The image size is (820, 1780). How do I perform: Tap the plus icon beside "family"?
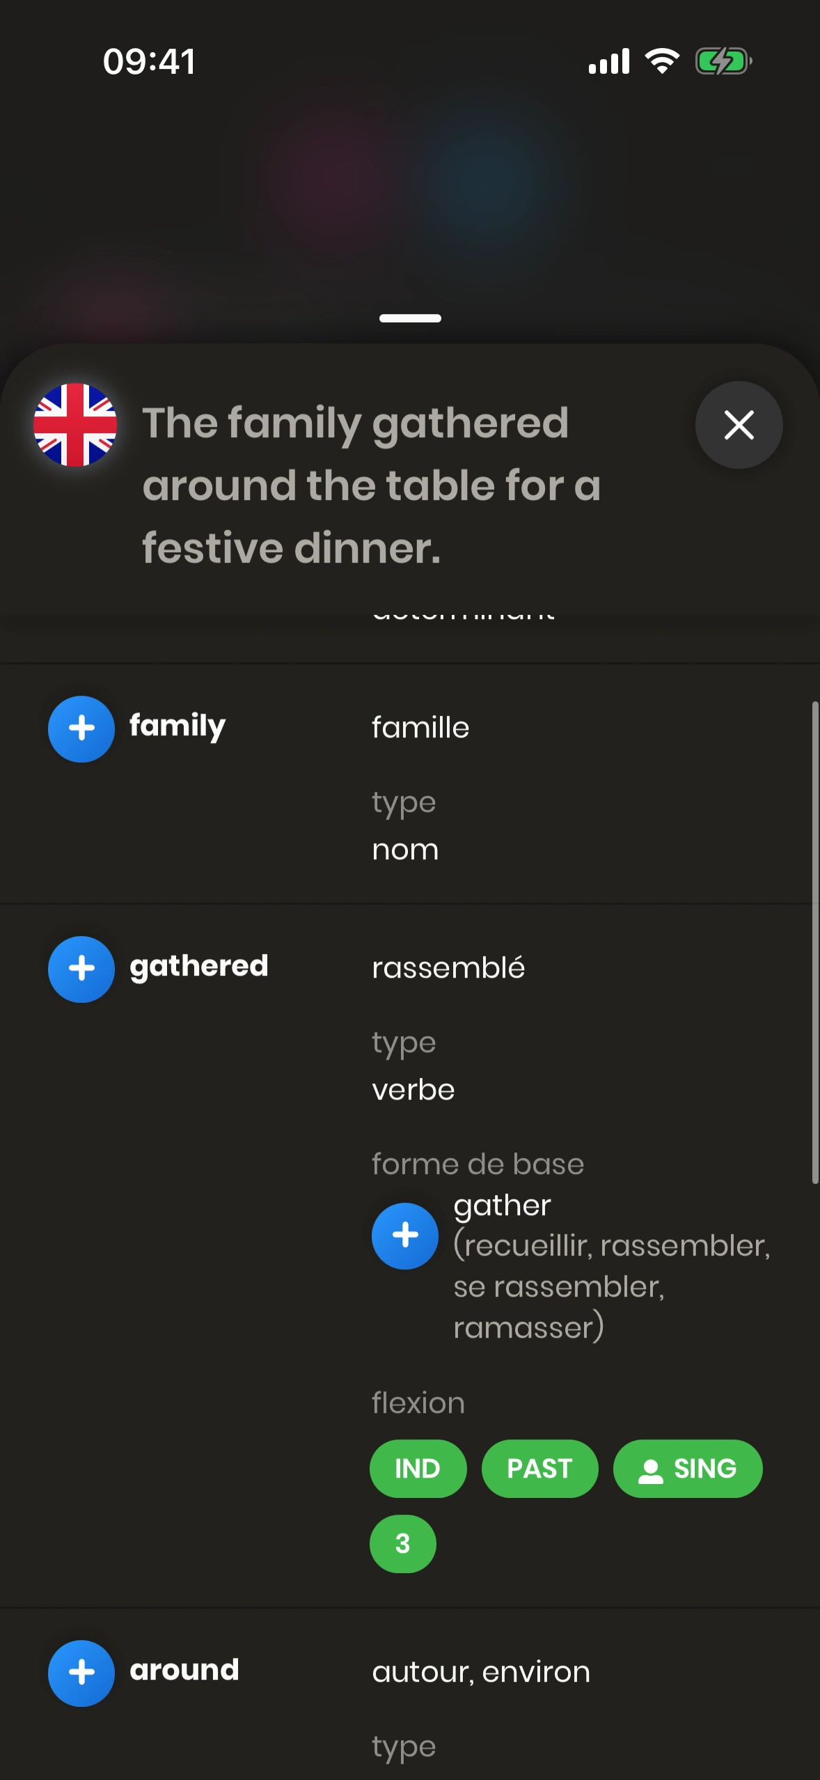81,728
